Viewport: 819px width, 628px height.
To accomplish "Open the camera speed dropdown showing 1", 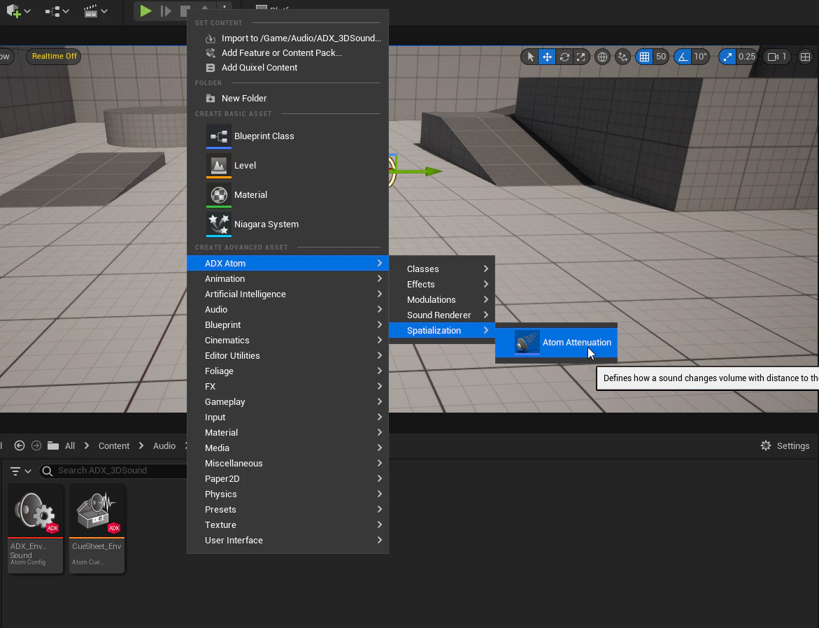I will tap(777, 57).
